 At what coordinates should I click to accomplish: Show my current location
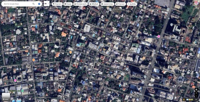click(x=196, y=89)
